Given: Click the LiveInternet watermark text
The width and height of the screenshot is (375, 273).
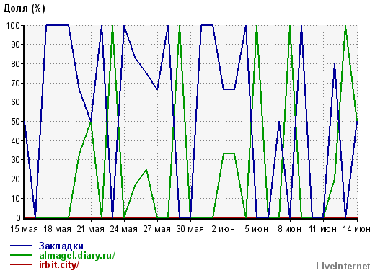Looking at the screenshot, I should (x=343, y=266).
